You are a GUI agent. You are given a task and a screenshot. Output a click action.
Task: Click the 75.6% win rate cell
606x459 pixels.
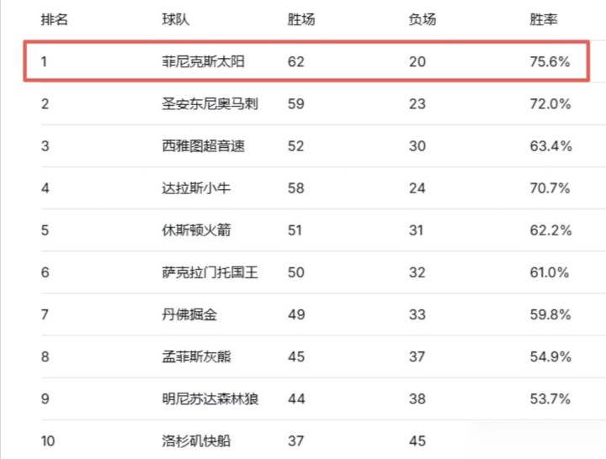click(x=545, y=62)
